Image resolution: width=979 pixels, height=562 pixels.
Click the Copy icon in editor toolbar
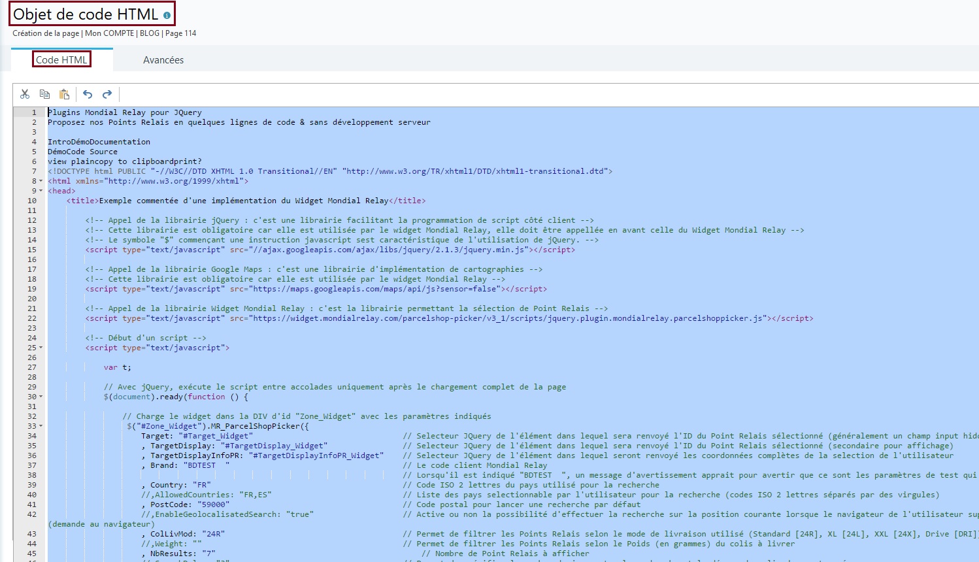[44, 94]
